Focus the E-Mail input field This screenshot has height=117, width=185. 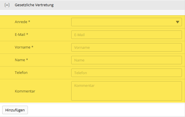126,35
